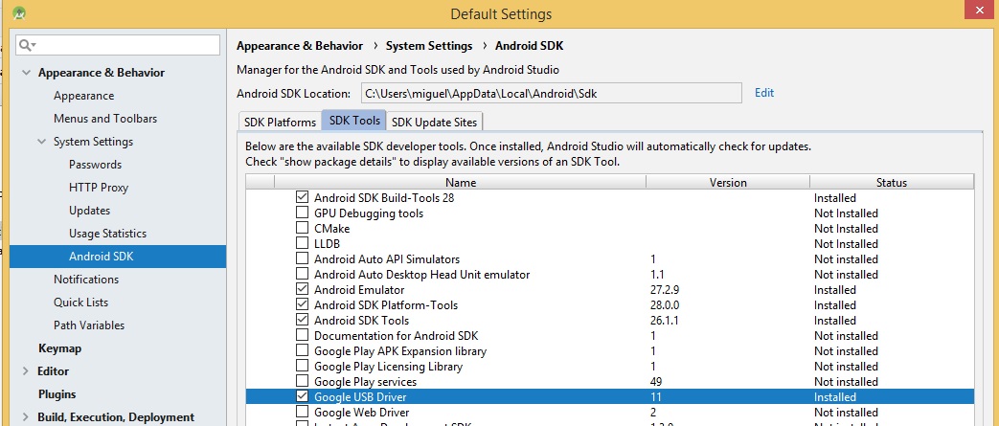This screenshot has height=426, width=999.
Task: Toggle the Android Emulator checkbox
Action: [303, 290]
